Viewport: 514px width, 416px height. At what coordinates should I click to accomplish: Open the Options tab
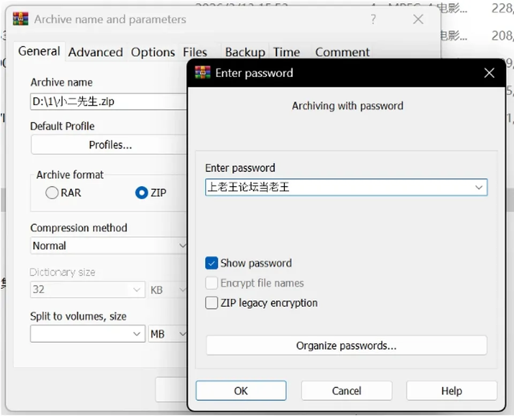point(153,52)
